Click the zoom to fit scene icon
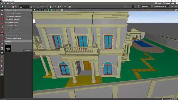 click(58, 10)
